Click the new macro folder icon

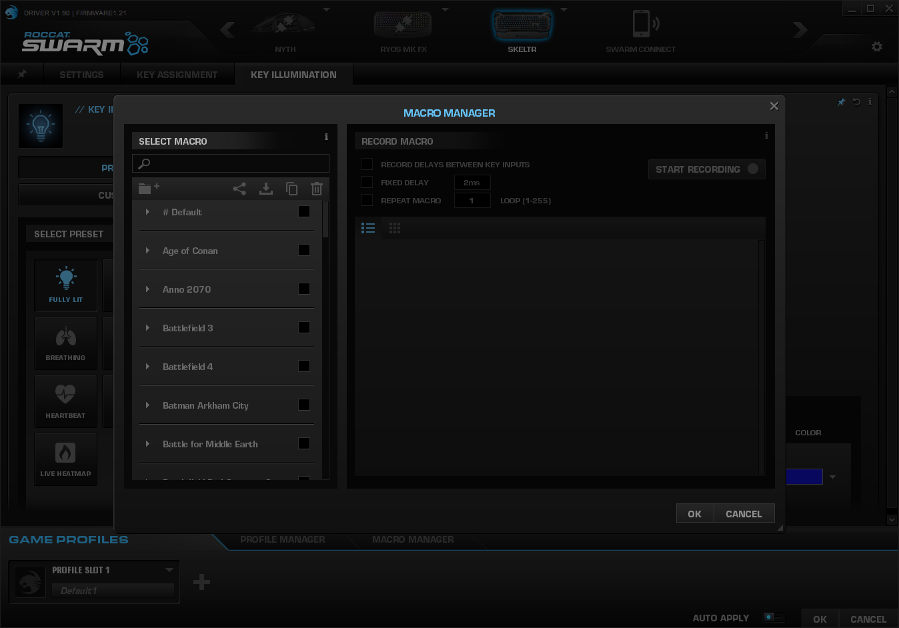(149, 188)
